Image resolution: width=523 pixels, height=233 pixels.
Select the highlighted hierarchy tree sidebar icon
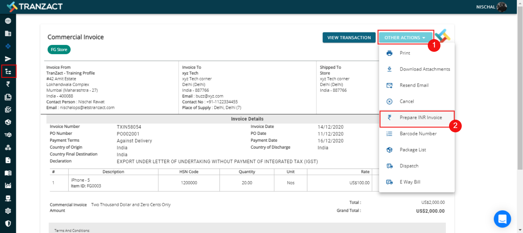8,72
